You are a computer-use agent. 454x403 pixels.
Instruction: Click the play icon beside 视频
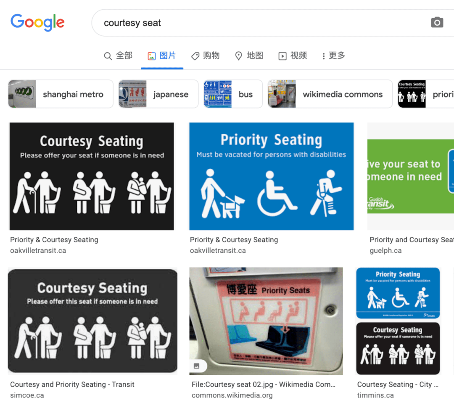point(283,56)
